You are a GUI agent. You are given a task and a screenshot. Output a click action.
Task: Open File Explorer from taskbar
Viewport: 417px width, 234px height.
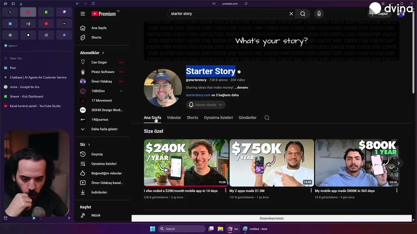[220, 229]
